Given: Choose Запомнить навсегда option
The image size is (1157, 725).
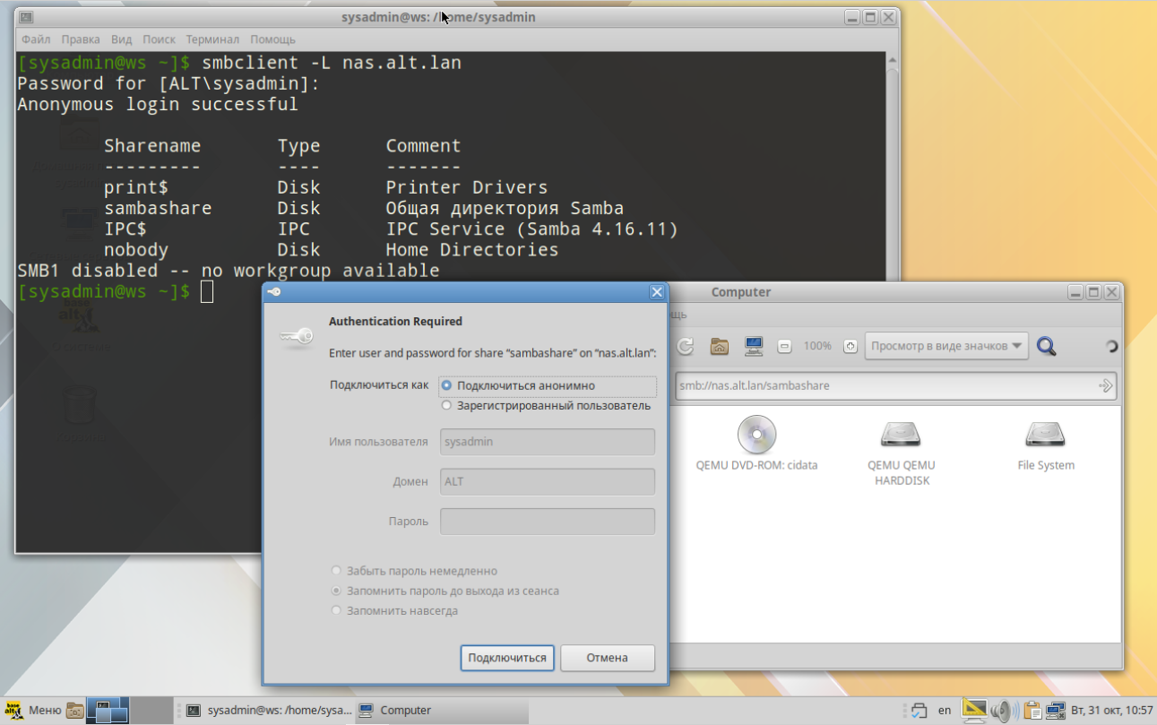Looking at the screenshot, I should 394,610.
